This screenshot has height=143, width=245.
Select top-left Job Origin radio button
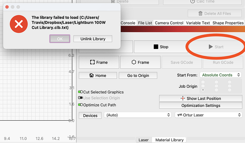click(203, 82)
